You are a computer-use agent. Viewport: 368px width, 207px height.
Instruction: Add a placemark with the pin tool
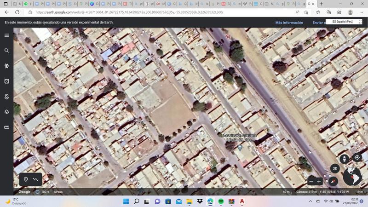pyautogui.click(x=26, y=179)
